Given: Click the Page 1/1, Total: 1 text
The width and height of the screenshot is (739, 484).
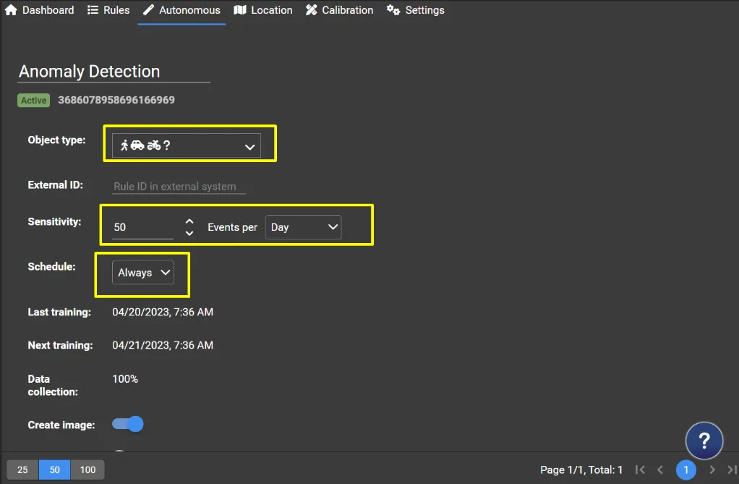Looking at the screenshot, I should (x=581, y=470).
